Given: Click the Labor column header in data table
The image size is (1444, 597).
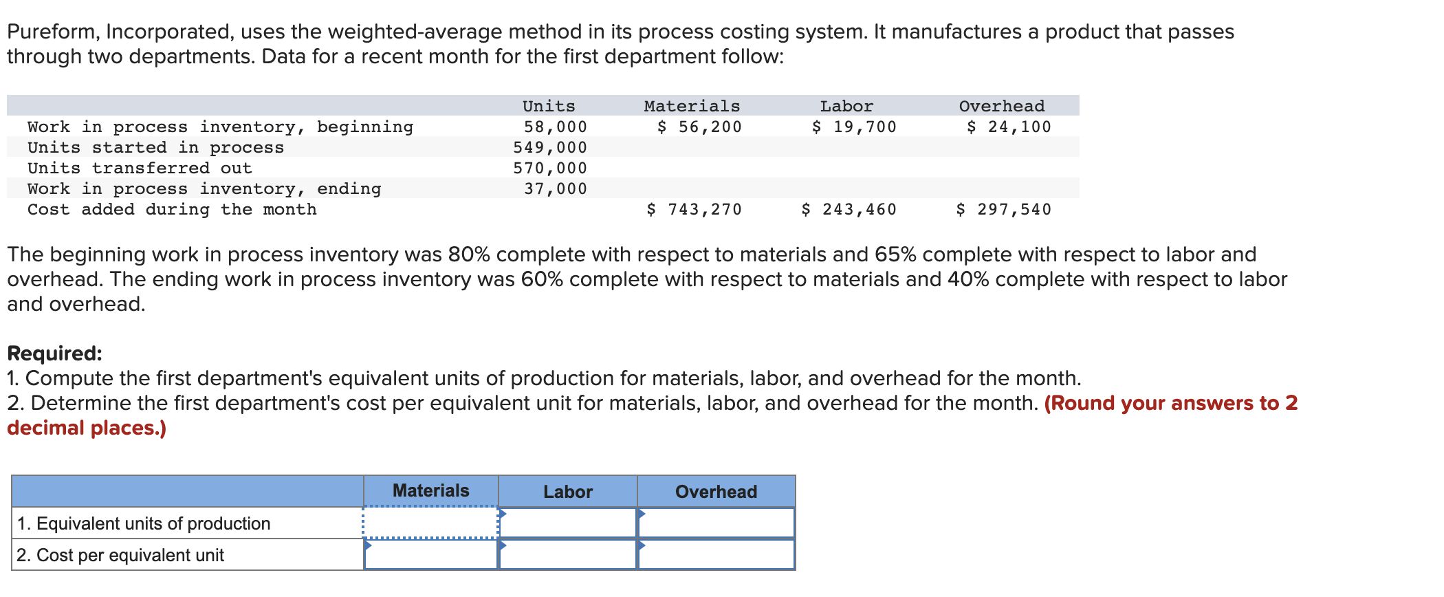Looking at the screenshot, I should (x=847, y=106).
